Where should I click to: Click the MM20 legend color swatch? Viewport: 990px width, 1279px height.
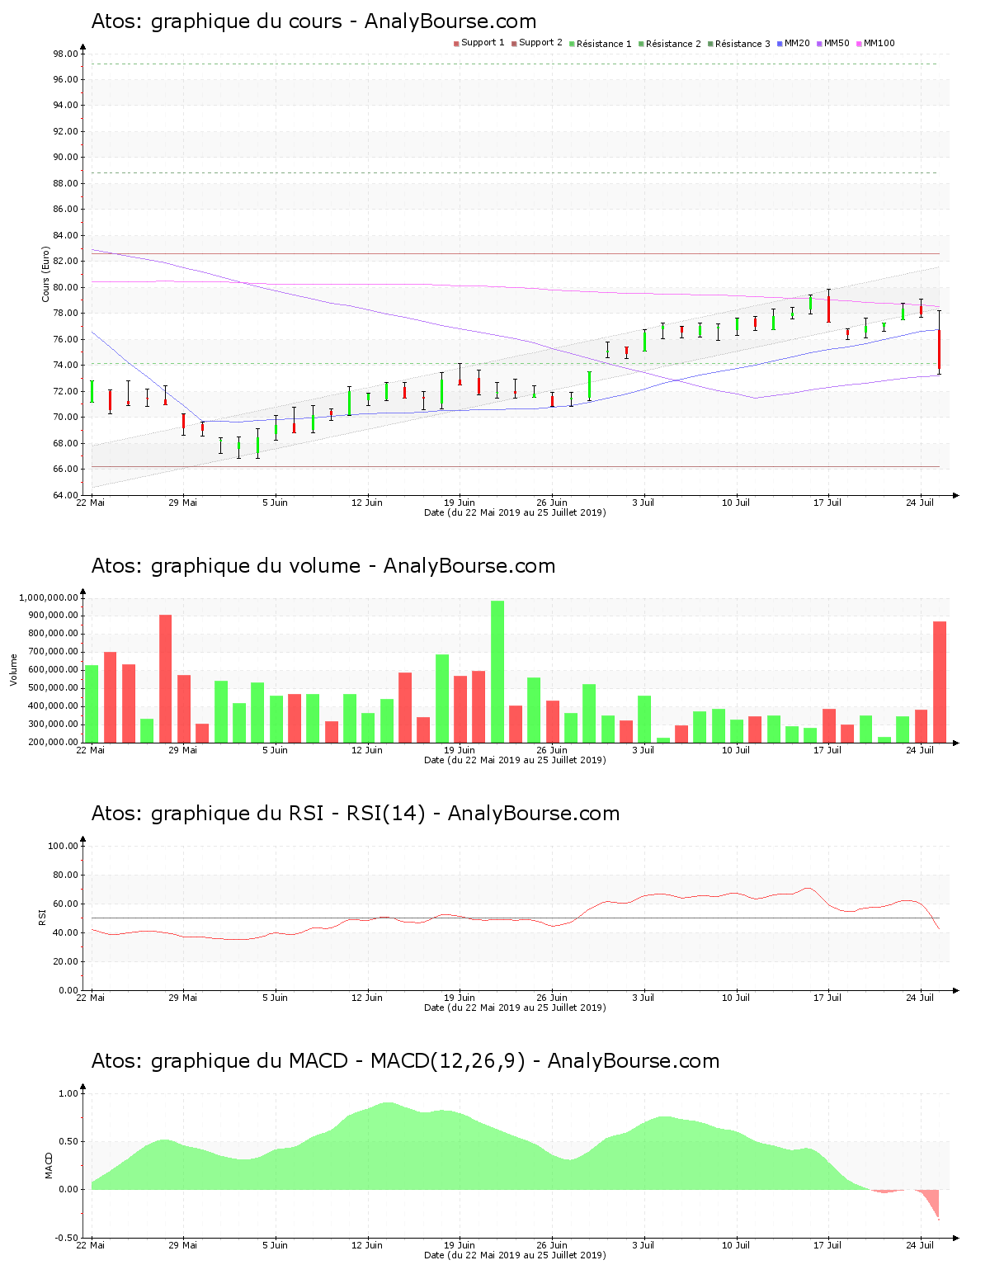(780, 44)
